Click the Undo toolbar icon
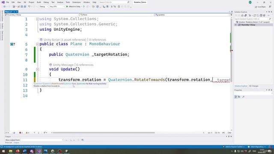 [x=29, y=6]
